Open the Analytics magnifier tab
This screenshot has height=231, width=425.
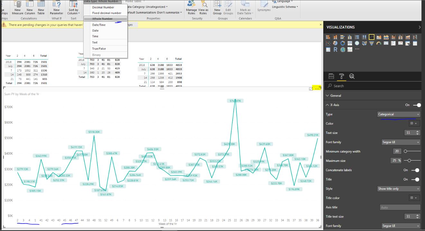click(x=352, y=76)
